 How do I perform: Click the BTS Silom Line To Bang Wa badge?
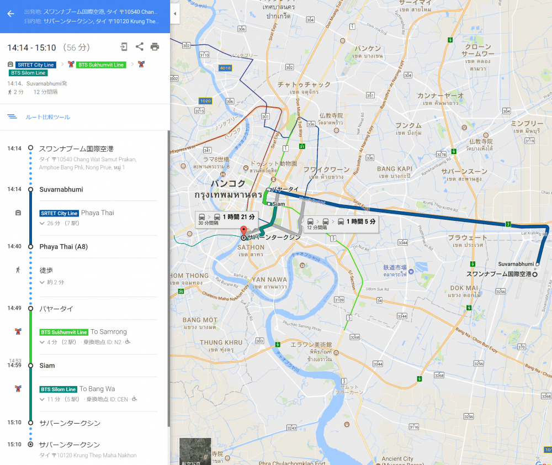point(58,389)
